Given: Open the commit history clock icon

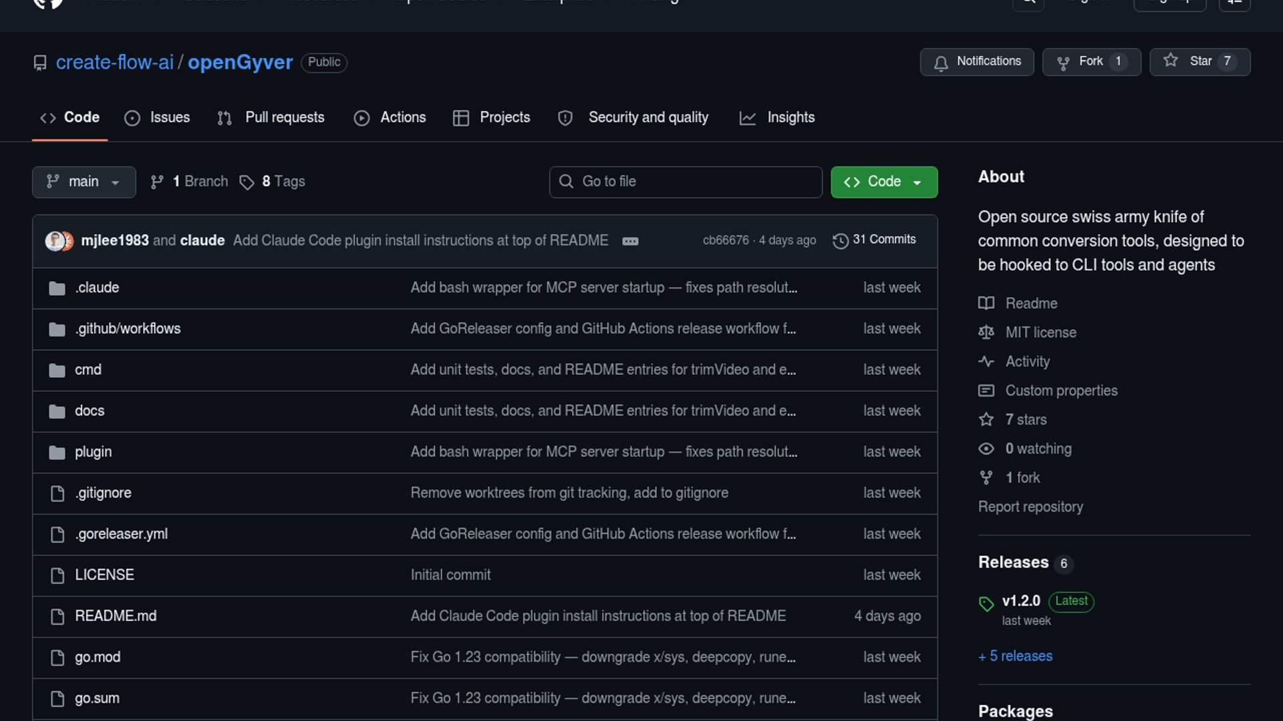Looking at the screenshot, I should coord(840,240).
